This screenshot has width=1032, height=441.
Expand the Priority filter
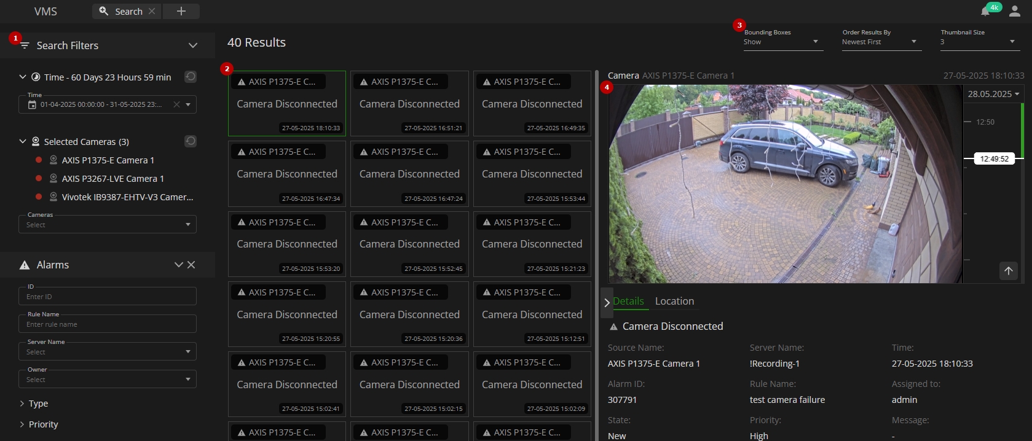point(22,424)
